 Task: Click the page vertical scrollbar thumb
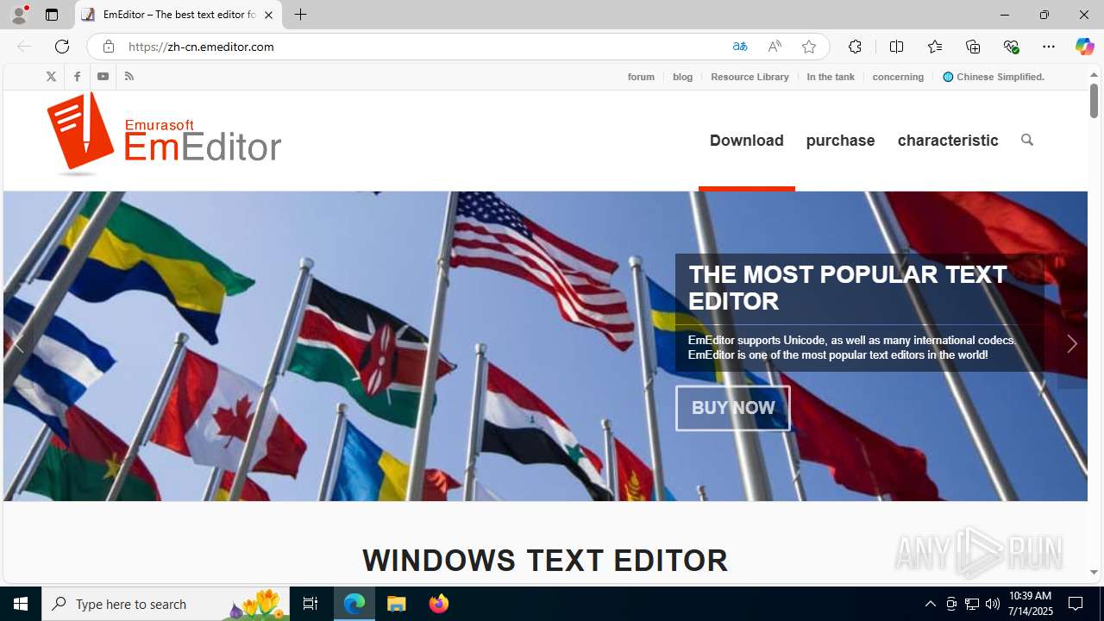tap(1094, 101)
